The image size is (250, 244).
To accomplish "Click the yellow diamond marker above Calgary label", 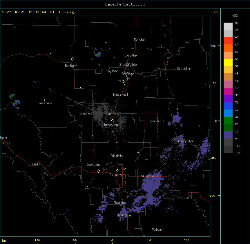I will tap(117, 171).
